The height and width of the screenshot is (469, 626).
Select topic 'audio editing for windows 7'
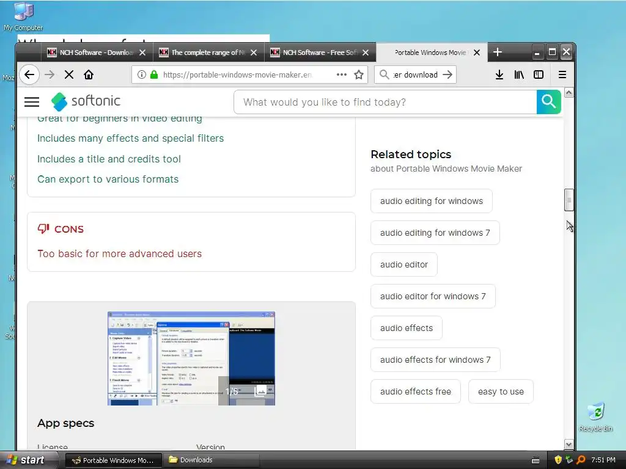435,233
